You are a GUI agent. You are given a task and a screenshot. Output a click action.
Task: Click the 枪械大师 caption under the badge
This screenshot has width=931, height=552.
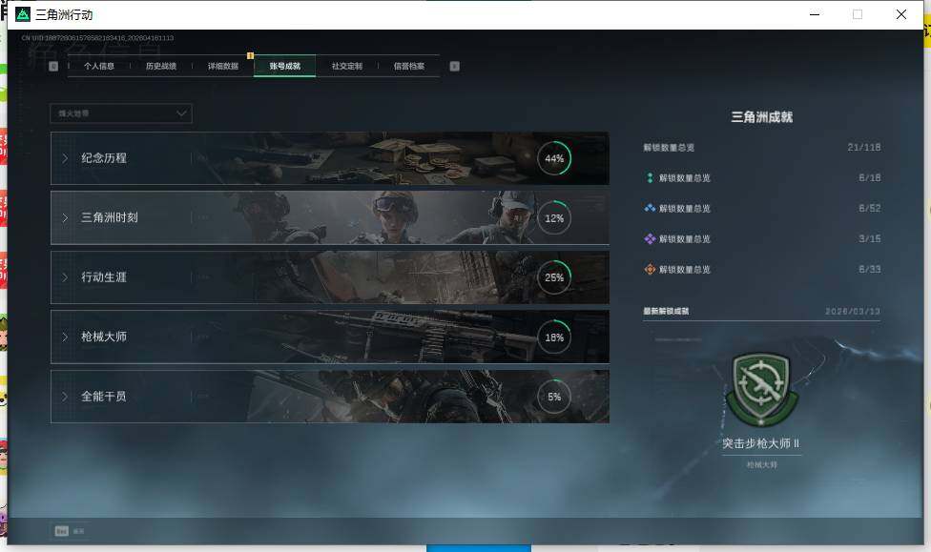762,464
